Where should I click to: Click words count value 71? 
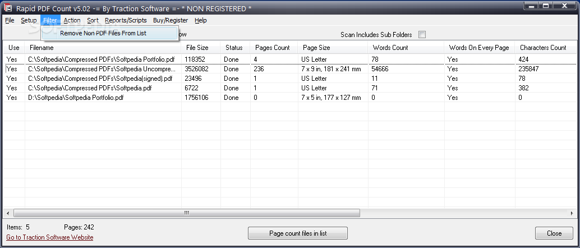375,88
